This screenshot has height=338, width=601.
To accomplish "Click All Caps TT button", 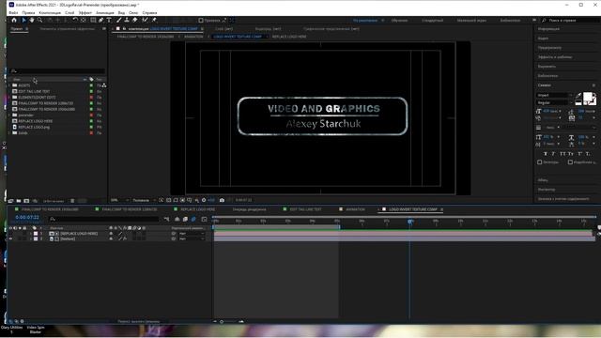I will click(562, 154).
